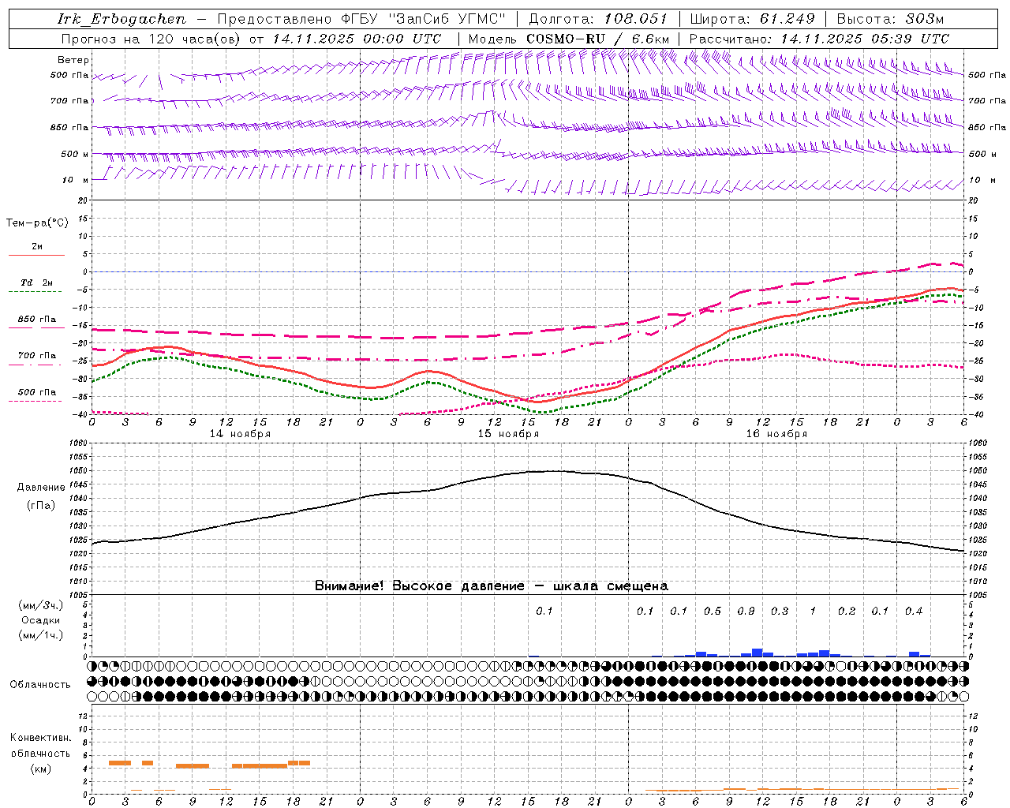This screenshot has width=1010, height=808.
Task: Click the Облачность cloud cover label
Action: point(40,684)
